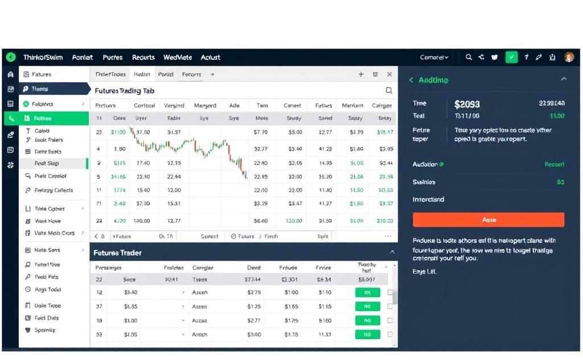Viewport: 583px width, 364px height.
Task: Collapse the Futures Trader panel
Action: click(392, 252)
